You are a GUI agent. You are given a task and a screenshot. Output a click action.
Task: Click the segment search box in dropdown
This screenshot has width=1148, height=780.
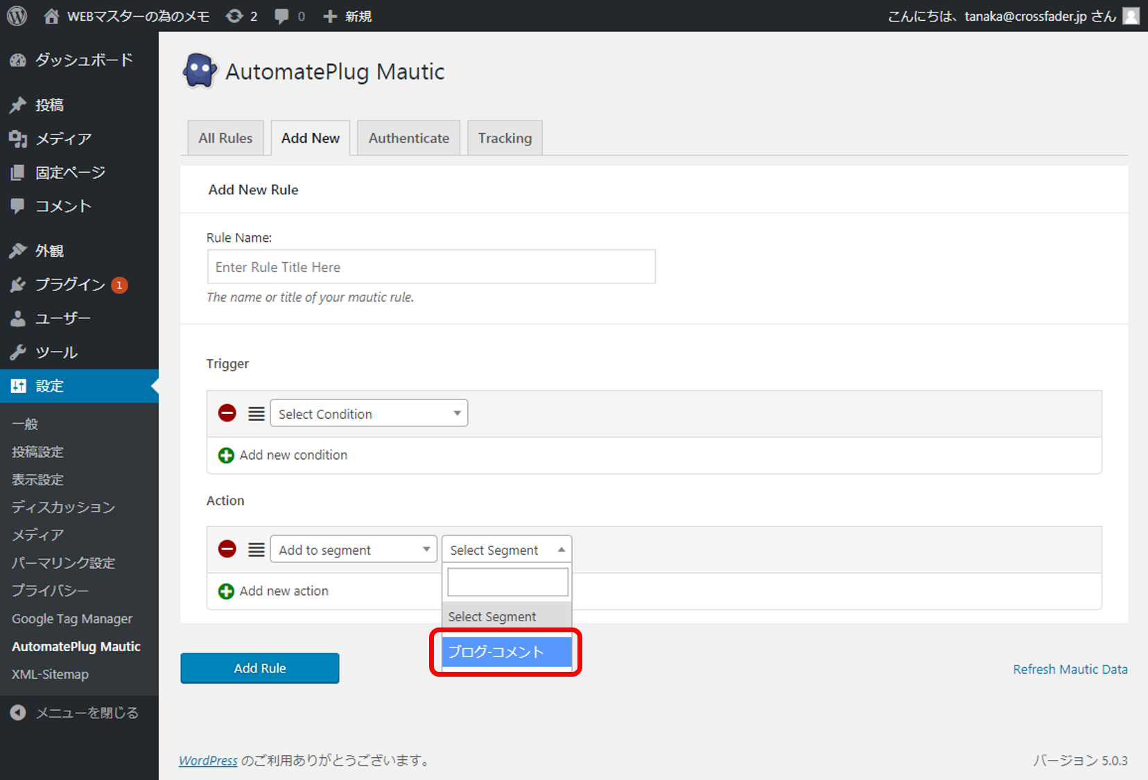[507, 582]
